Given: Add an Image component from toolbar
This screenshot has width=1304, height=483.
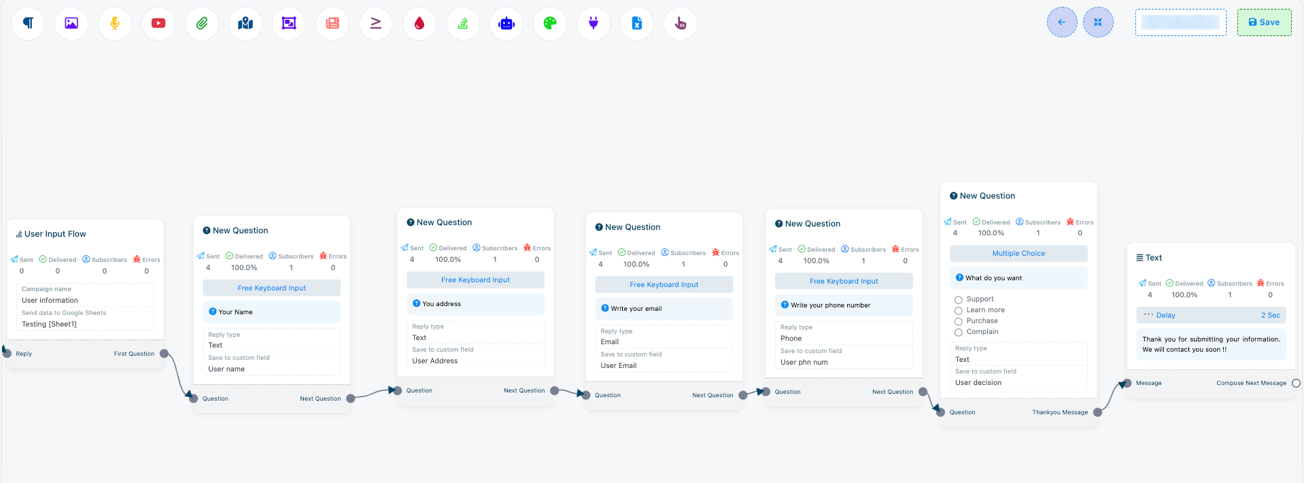Looking at the screenshot, I should click(x=71, y=23).
